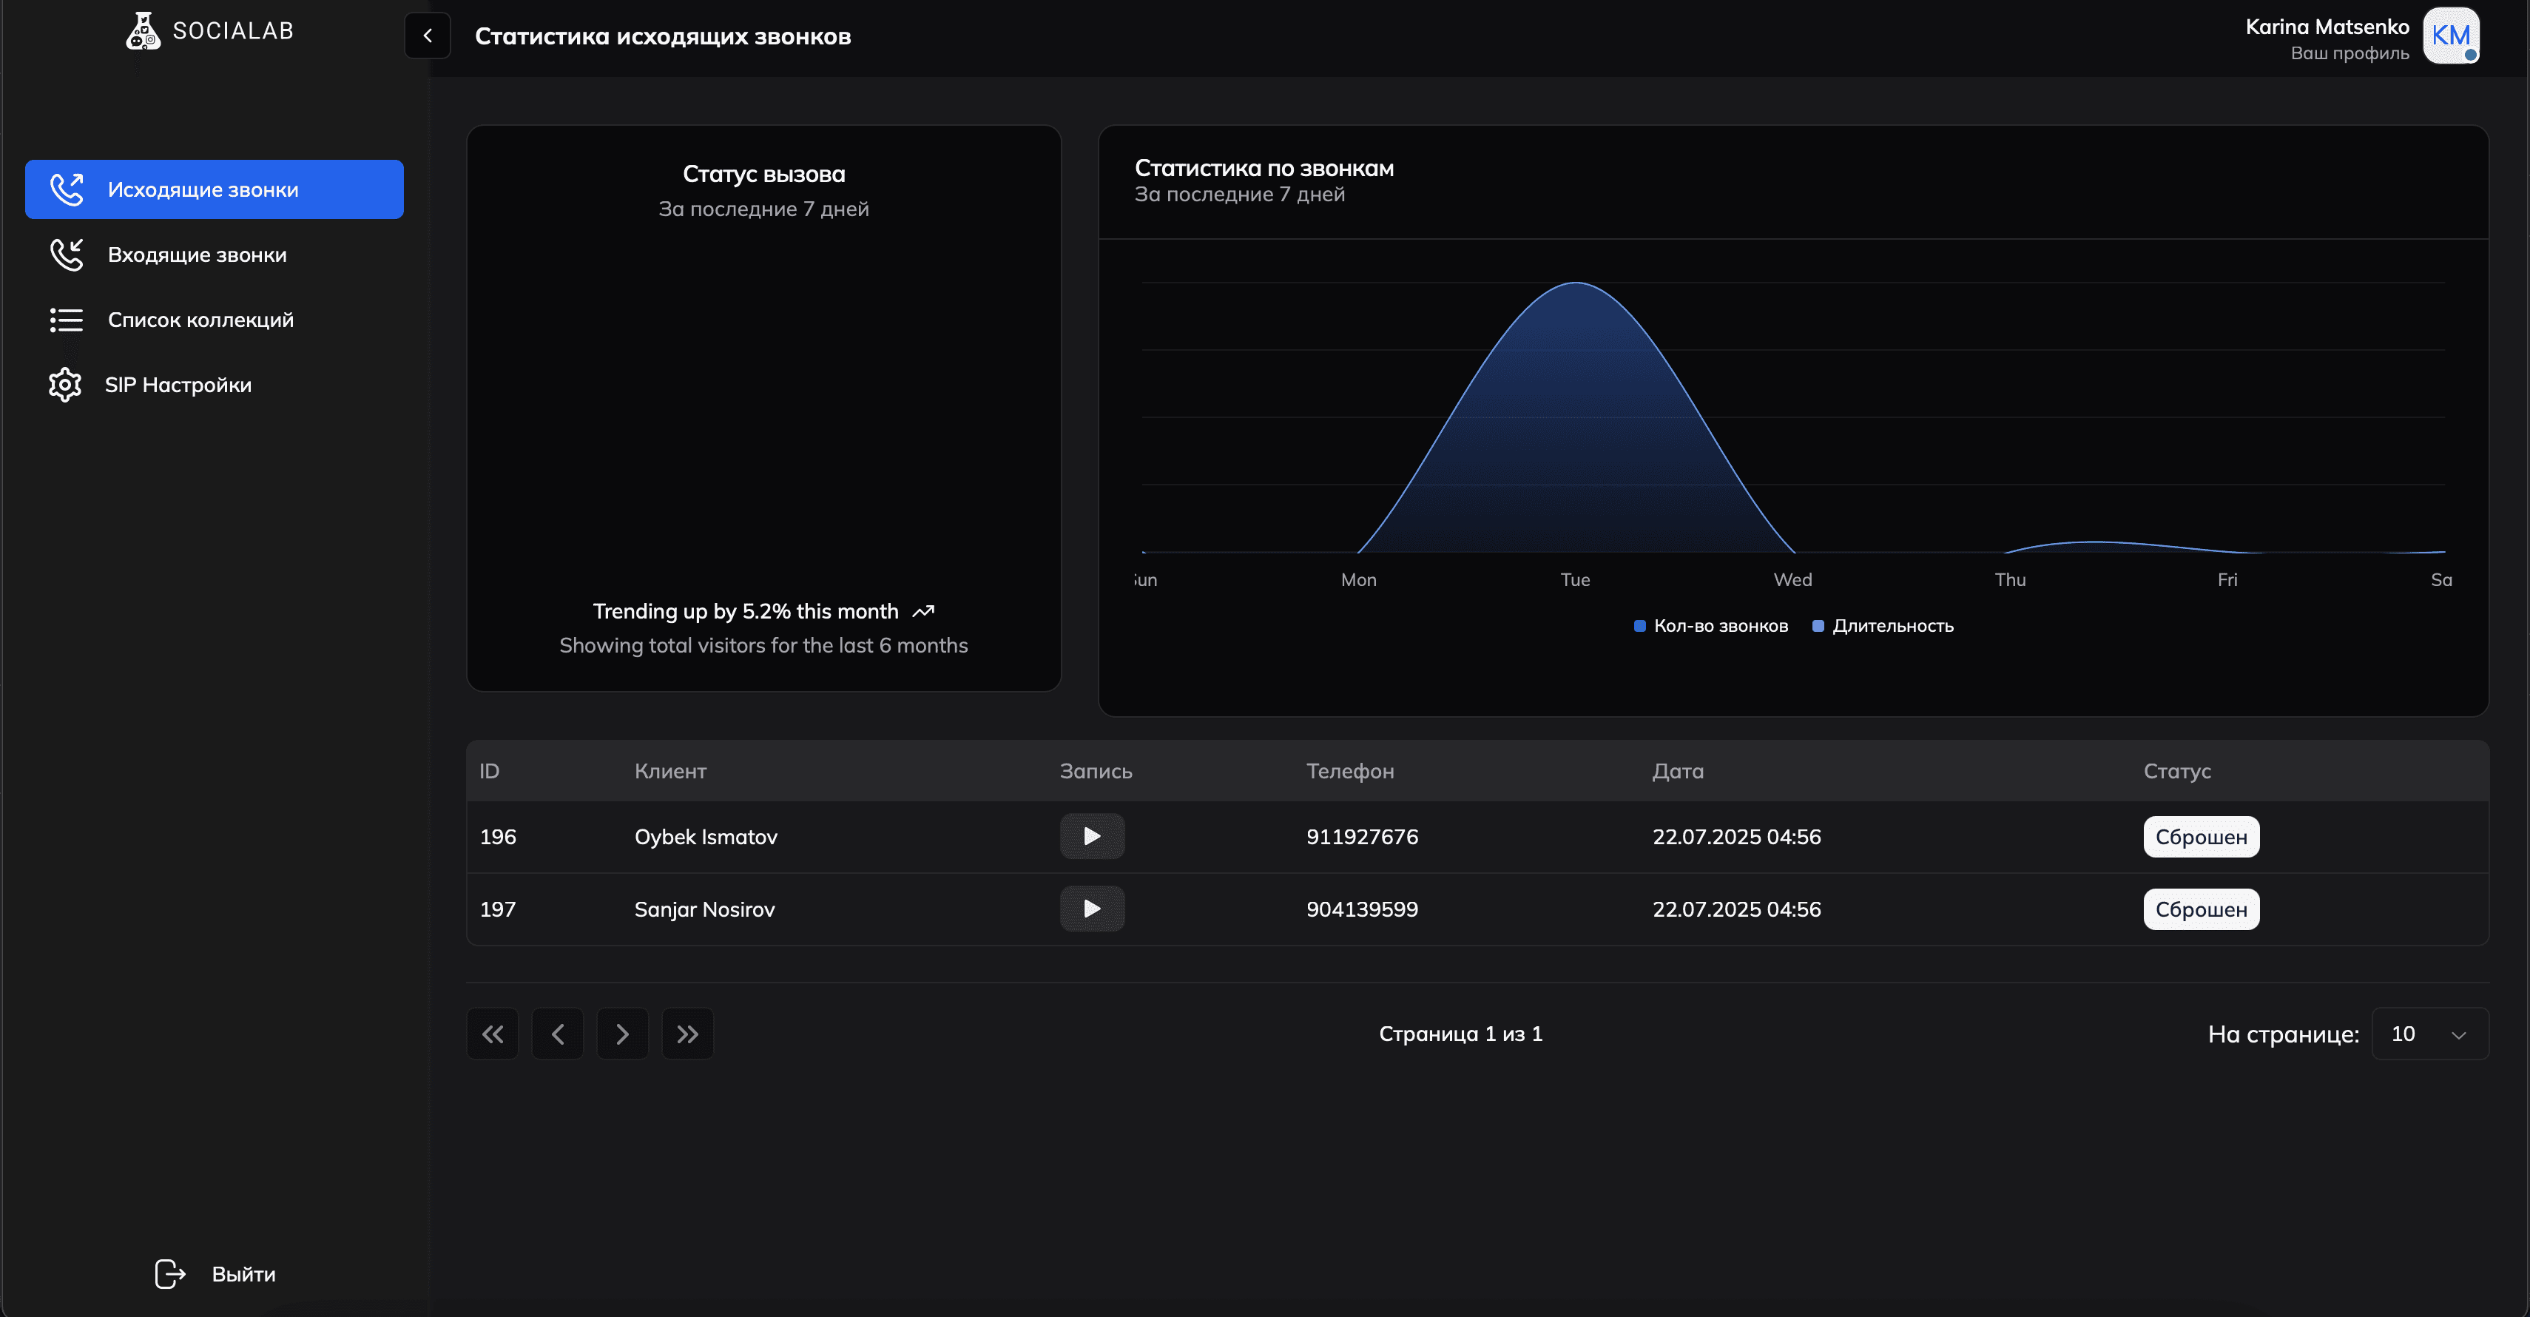
Task: Click the Выйти logout icon
Action: point(170,1274)
